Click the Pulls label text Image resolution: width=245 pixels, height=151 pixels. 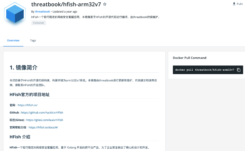click(240, 4)
